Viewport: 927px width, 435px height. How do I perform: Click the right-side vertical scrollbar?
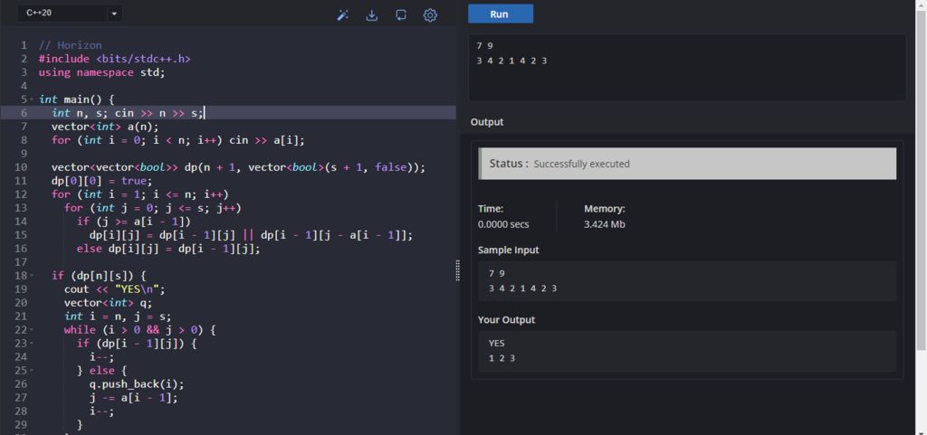coord(921,181)
